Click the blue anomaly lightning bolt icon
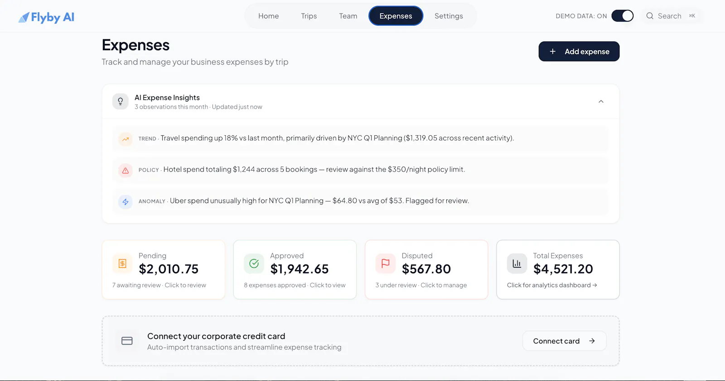 (x=126, y=201)
